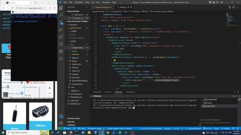The height and width of the screenshot is (135, 241).
Task: Reload the page in the browser window
Action: coord(12,8)
